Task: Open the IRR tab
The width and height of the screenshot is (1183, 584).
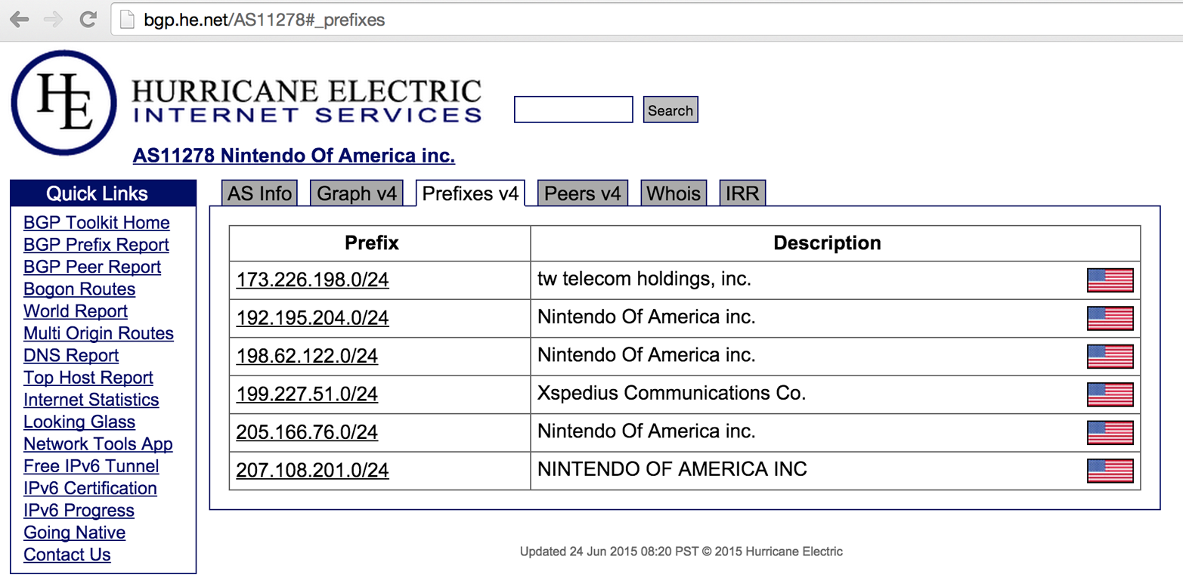Action: tap(742, 193)
